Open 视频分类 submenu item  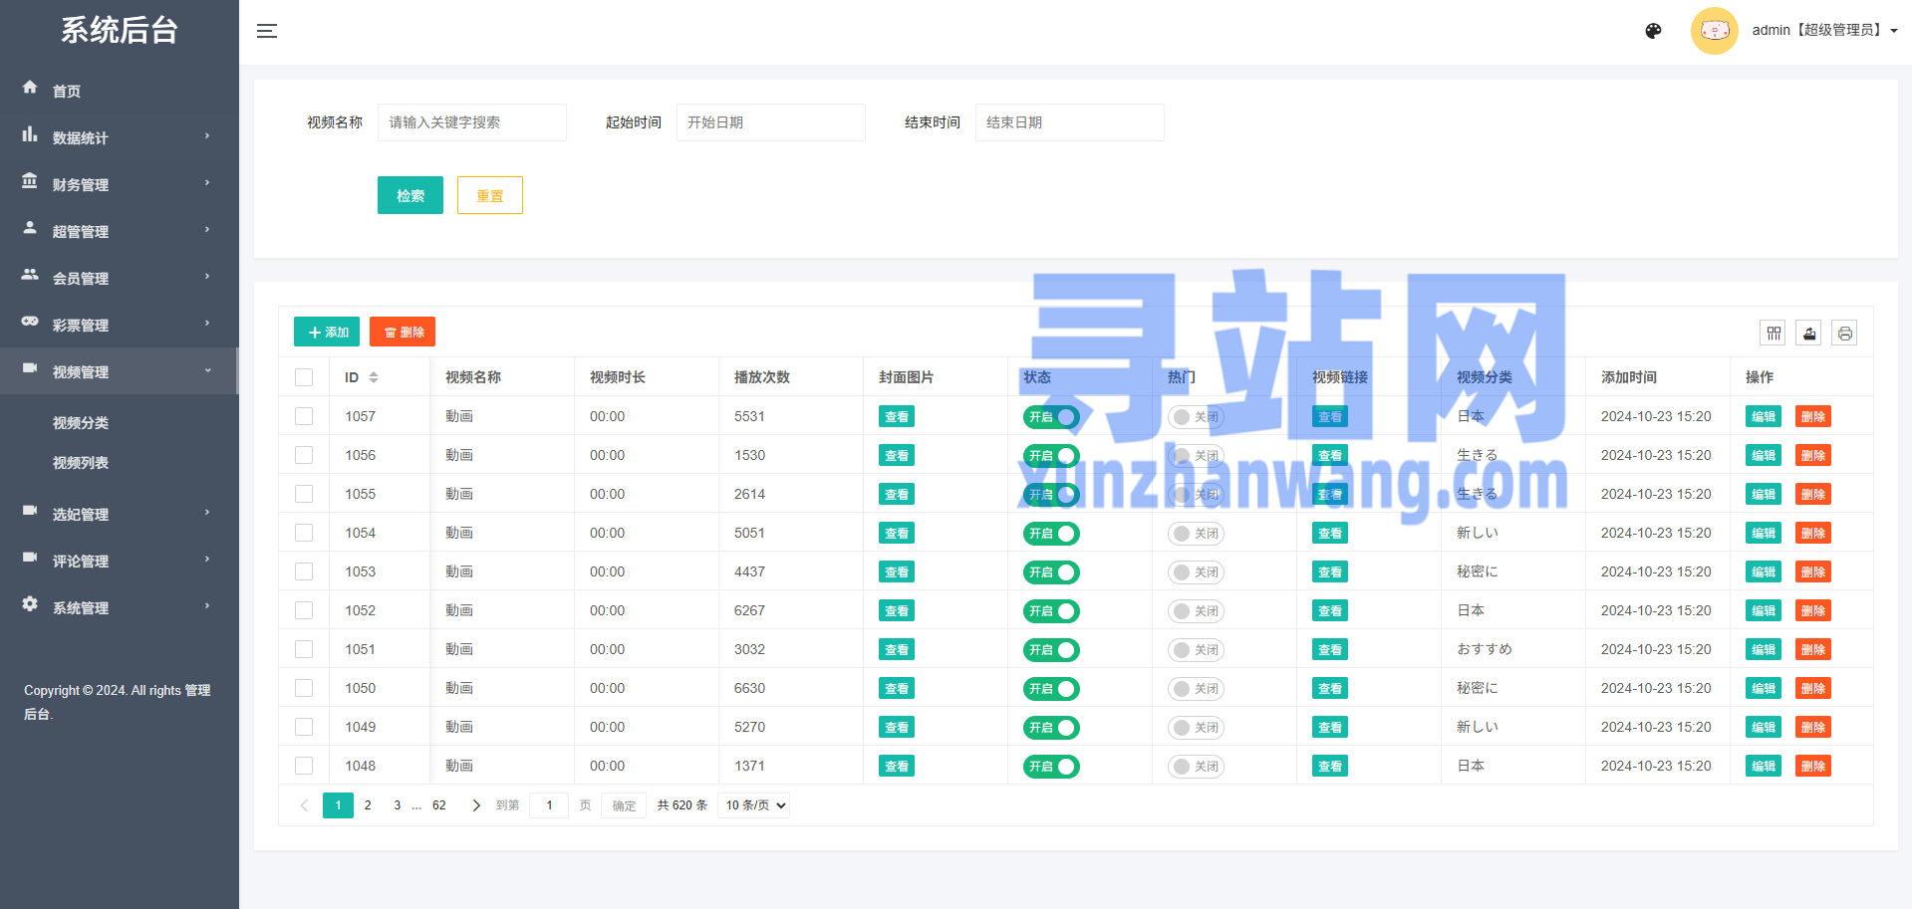pyautogui.click(x=81, y=423)
